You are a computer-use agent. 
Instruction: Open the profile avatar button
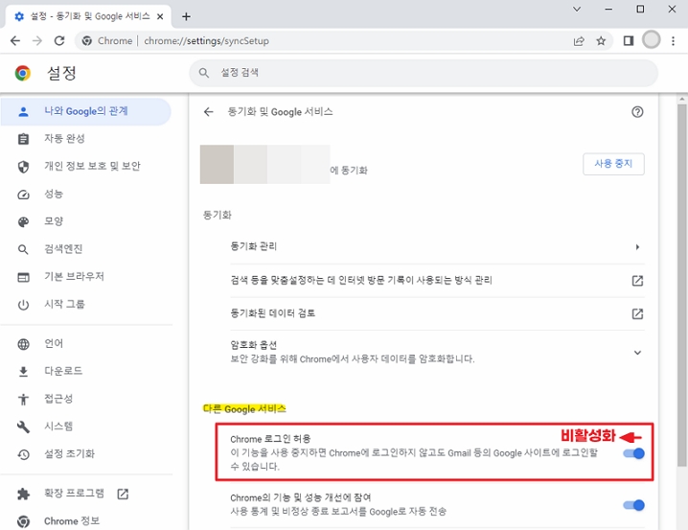[x=652, y=40]
